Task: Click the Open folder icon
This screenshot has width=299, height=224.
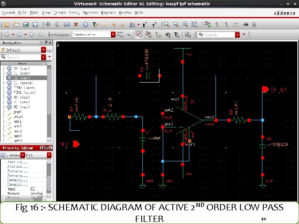Action: click(16, 24)
